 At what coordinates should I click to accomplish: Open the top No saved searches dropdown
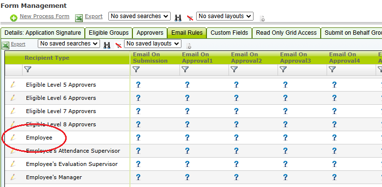pyautogui.click(x=139, y=16)
